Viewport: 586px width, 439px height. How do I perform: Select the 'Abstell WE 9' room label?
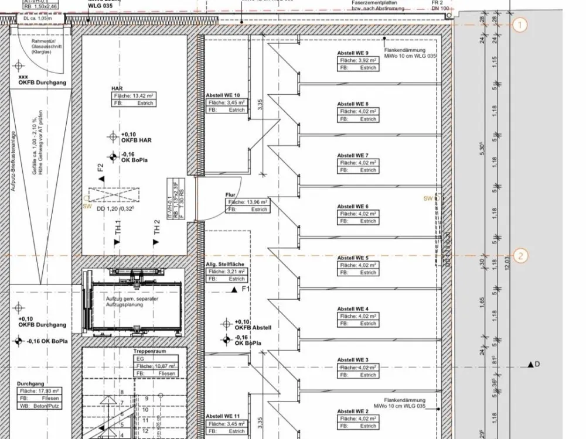point(352,53)
